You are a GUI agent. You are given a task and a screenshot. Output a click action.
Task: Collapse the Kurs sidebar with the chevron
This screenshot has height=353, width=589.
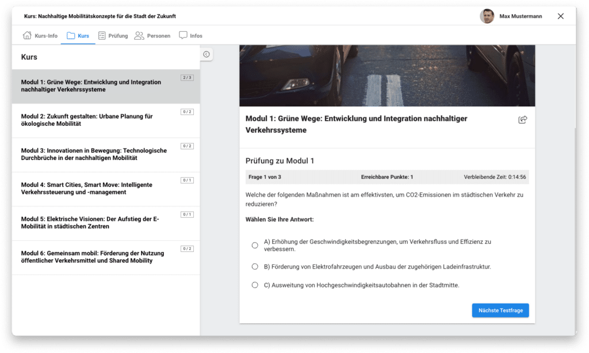(207, 54)
